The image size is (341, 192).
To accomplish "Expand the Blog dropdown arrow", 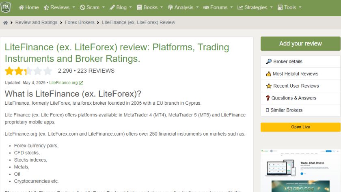I will coord(130,7).
